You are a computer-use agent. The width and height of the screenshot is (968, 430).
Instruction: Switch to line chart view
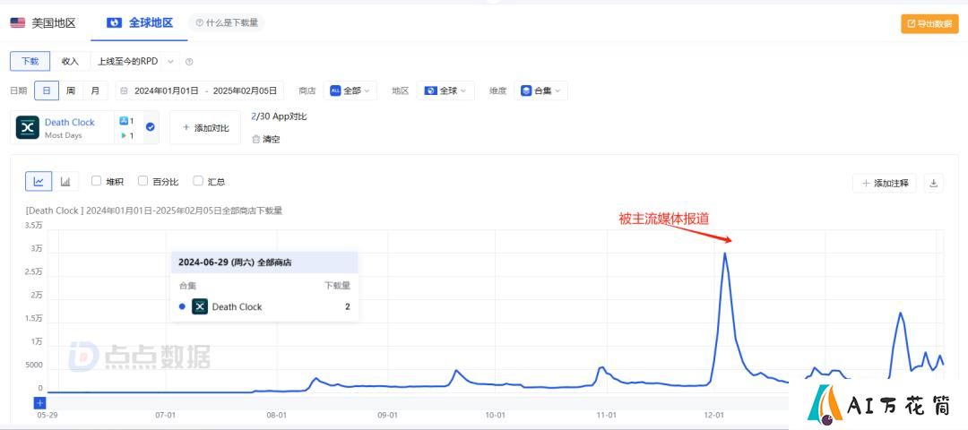(39, 181)
